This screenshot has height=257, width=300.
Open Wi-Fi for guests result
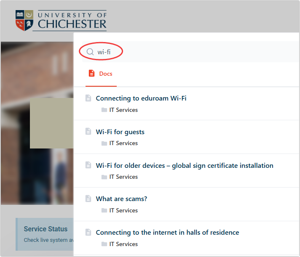coord(120,132)
